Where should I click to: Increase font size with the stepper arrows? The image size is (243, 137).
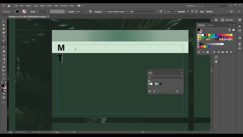pyautogui.click(x=165, y=11)
